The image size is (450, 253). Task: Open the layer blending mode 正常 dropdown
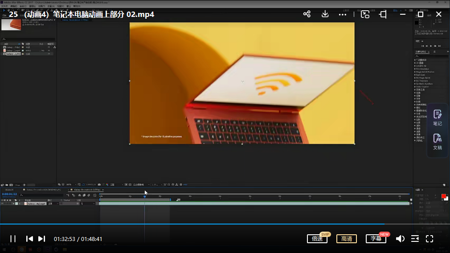coord(53,204)
